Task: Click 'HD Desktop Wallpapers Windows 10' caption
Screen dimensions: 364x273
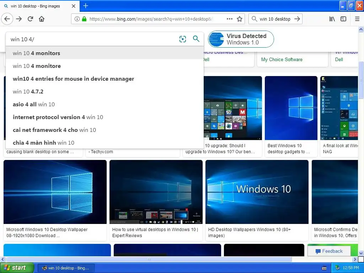Action: pyautogui.click(x=250, y=232)
